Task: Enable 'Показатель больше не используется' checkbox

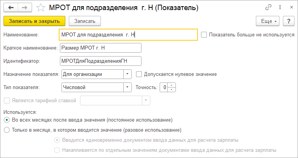Action: click(x=204, y=35)
